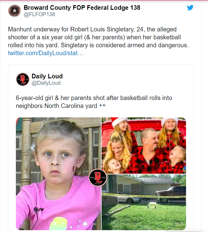
Task: Open the Daily Loud display name
Action: tap(47, 76)
